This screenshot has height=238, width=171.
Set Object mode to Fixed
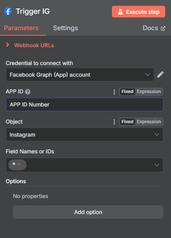[127, 122]
